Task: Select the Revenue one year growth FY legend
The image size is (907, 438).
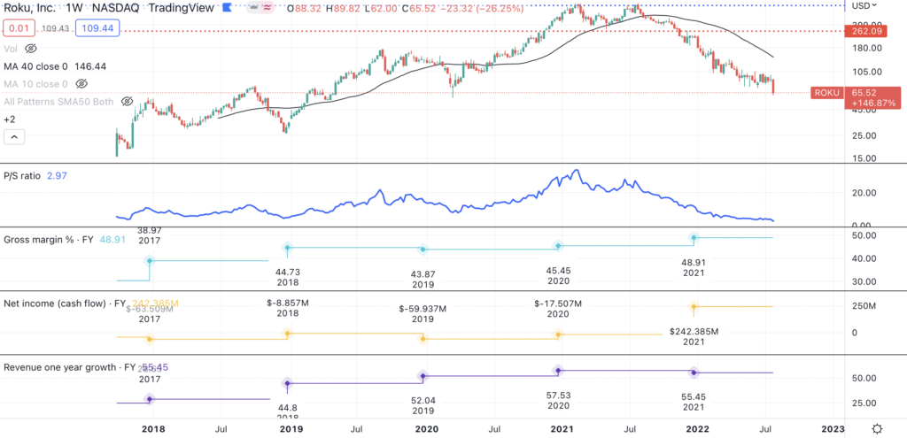Action: [x=69, y=367]
